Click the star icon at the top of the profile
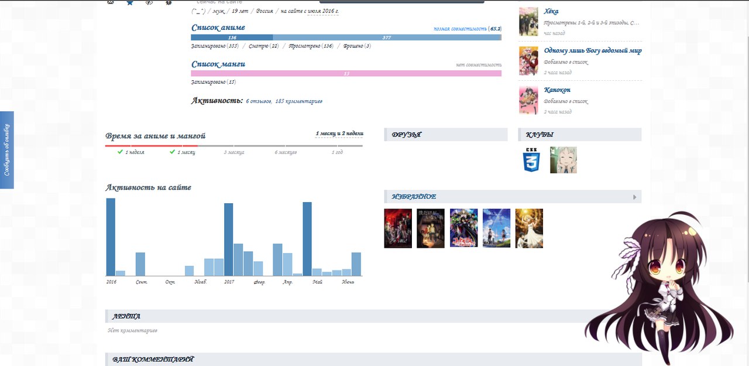 [130, 2]
